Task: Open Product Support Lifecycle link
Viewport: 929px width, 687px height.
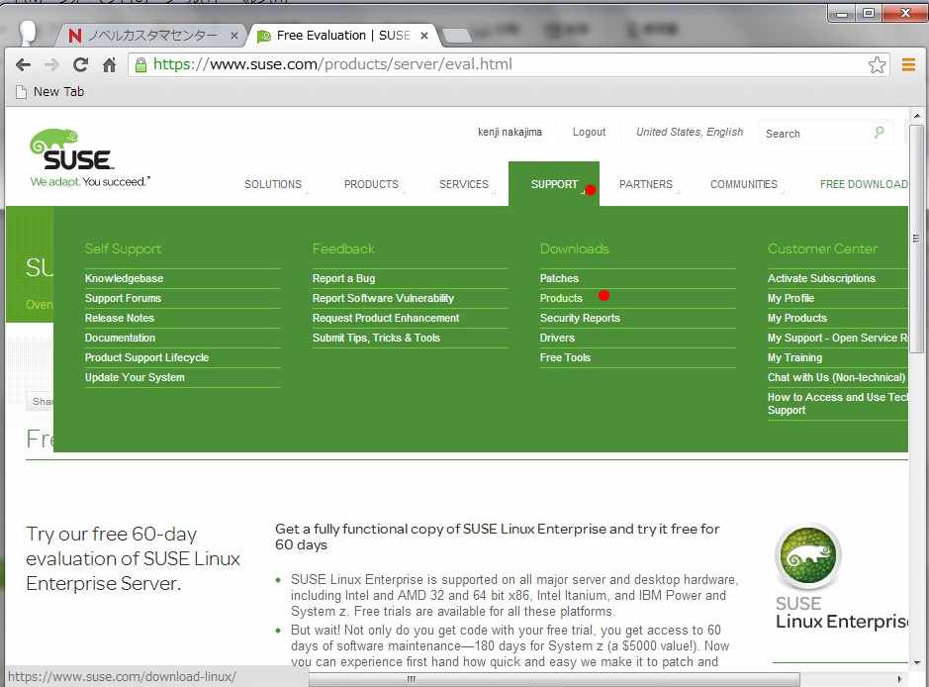Action: point(146,357)
